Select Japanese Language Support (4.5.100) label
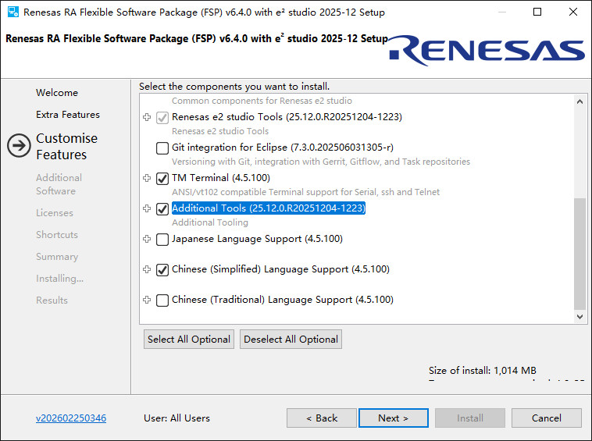The height and width of the screenshot is (441, 592). click(257, 239)
